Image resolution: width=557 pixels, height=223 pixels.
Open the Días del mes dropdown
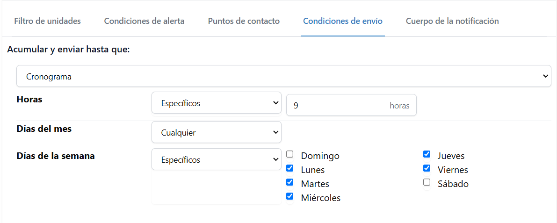[x=216, y=132]
